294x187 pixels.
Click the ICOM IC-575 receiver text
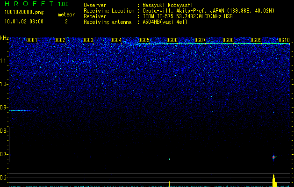[188, 16]
